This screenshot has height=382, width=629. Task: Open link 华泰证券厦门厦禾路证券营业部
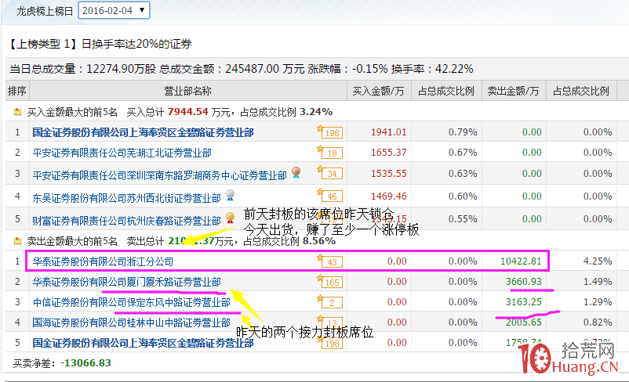pyautogui.click(x=127, y=282)
